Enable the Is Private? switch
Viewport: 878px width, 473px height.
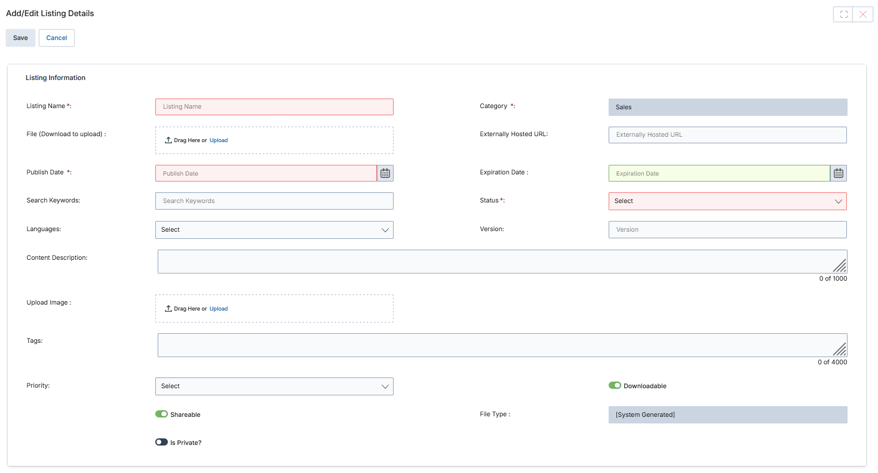click(x=161, y=442)
